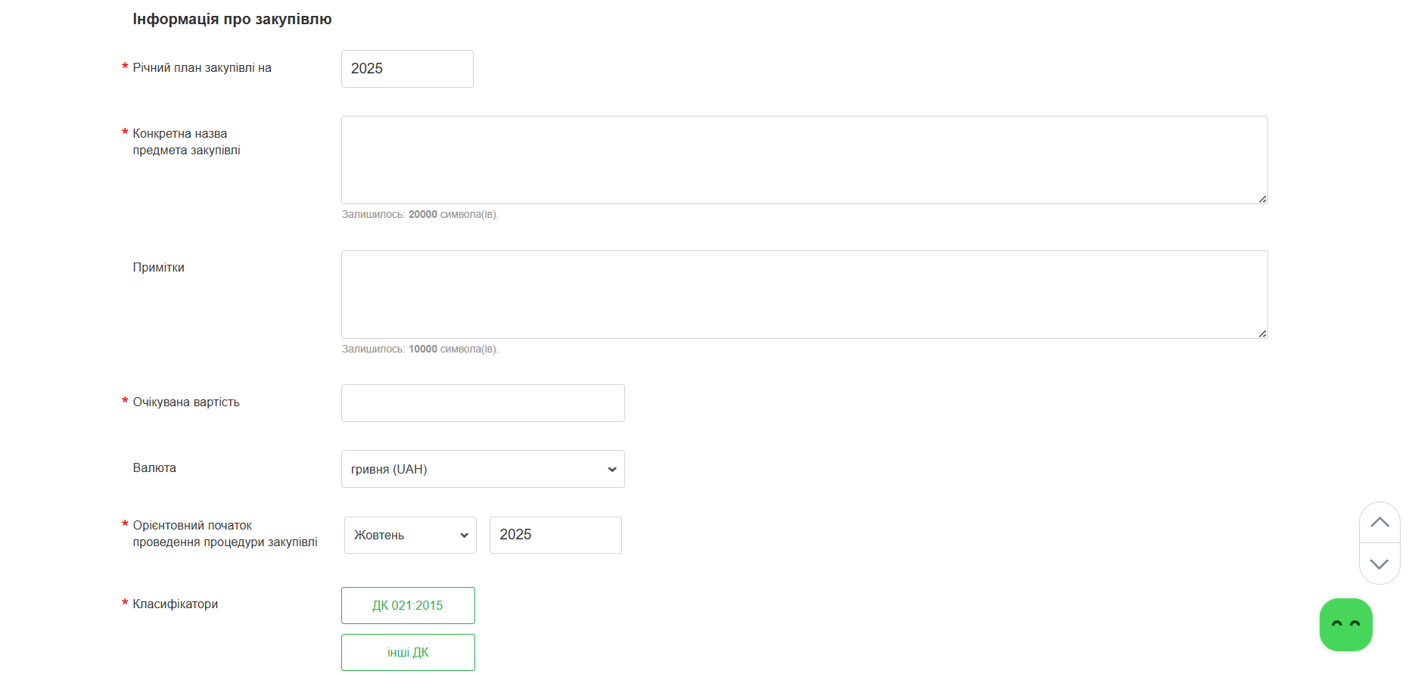Click the Валюта label text

(x=154, y=468)
